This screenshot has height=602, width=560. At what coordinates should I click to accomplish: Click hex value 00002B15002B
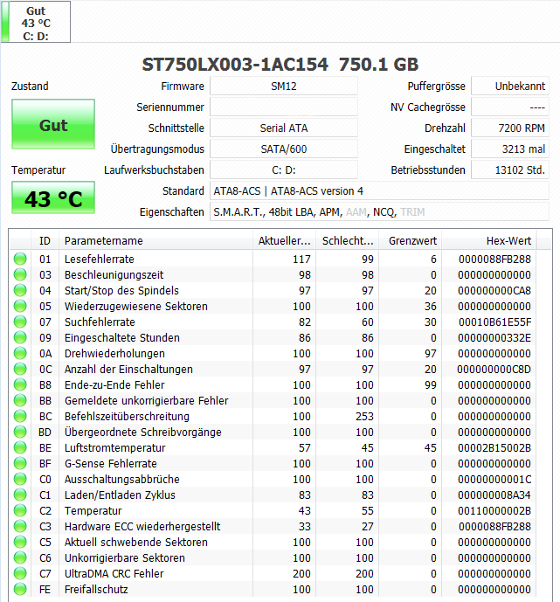pyautogui.click(x=494, y=448)
